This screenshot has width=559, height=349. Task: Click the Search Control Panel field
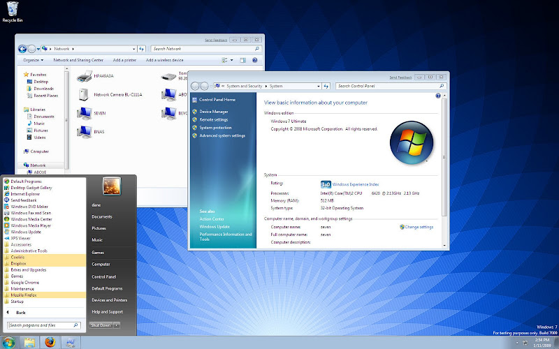click(x=391, y=86)
